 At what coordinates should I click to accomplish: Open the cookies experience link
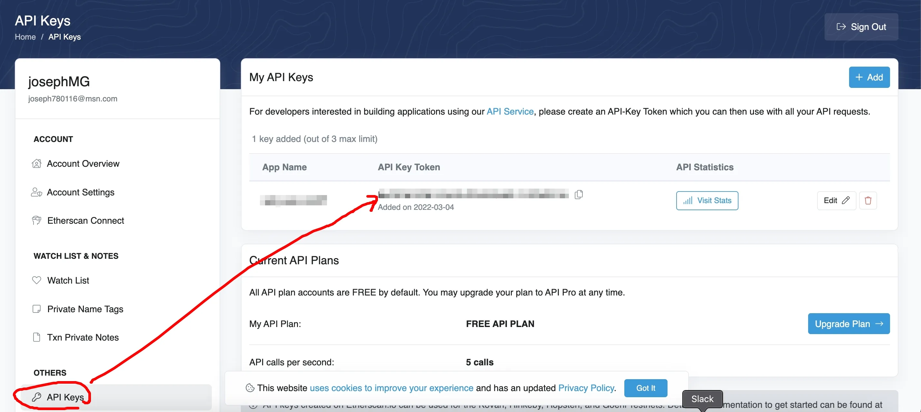point(391,388)
